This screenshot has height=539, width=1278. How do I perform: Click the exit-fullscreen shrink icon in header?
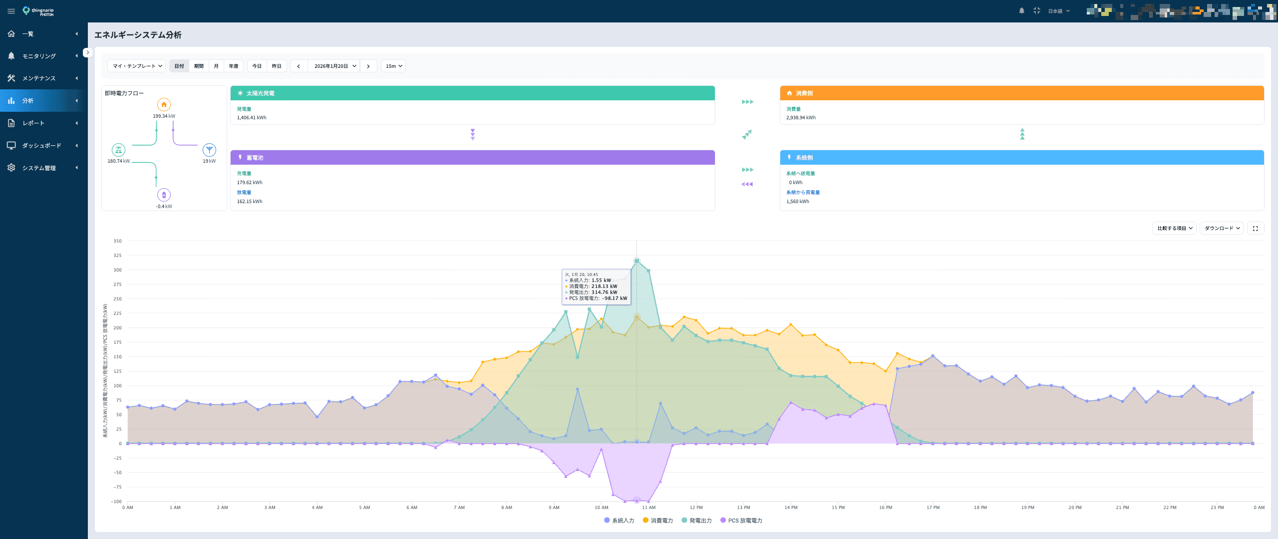1036,11
